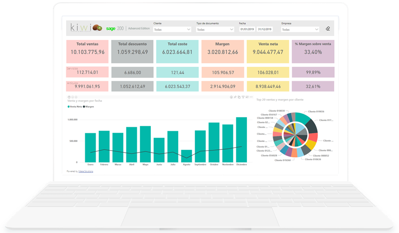Click the eraser clear-filters icon
This screenshot has width=399, height=233.
[328, 29]
